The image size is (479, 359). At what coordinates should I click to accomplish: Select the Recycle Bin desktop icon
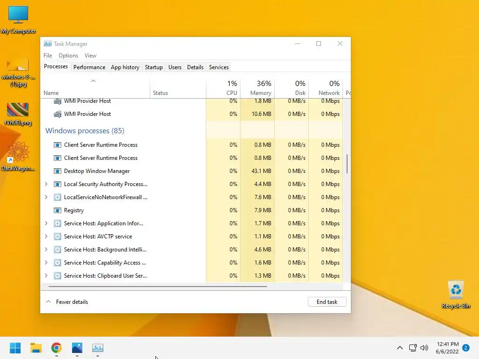click(x=456, y=295)
